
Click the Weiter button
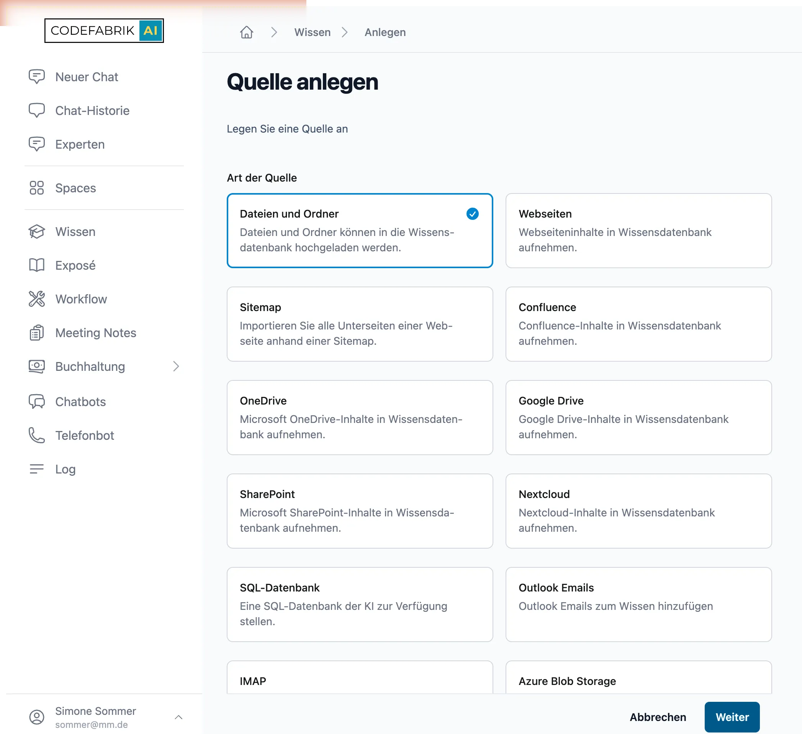(732, 717)
